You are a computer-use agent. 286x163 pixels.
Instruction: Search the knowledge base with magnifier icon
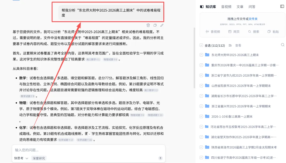coord(283,45)
